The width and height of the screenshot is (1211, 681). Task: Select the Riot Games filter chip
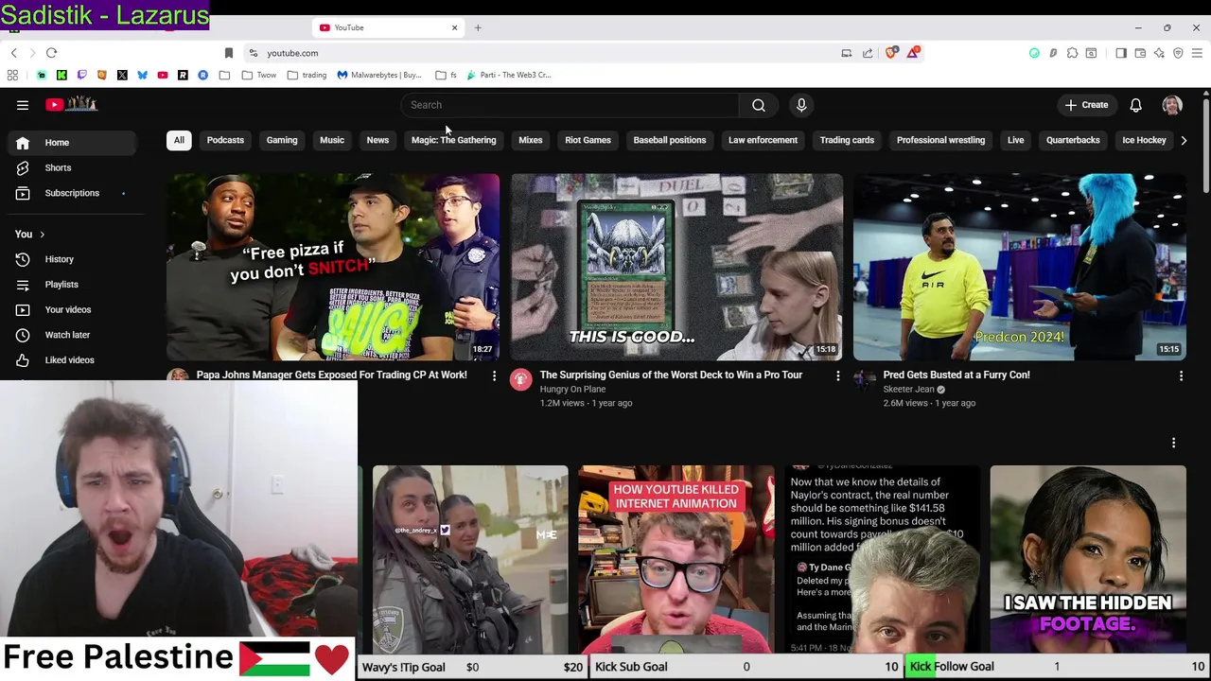coord(588,140)
